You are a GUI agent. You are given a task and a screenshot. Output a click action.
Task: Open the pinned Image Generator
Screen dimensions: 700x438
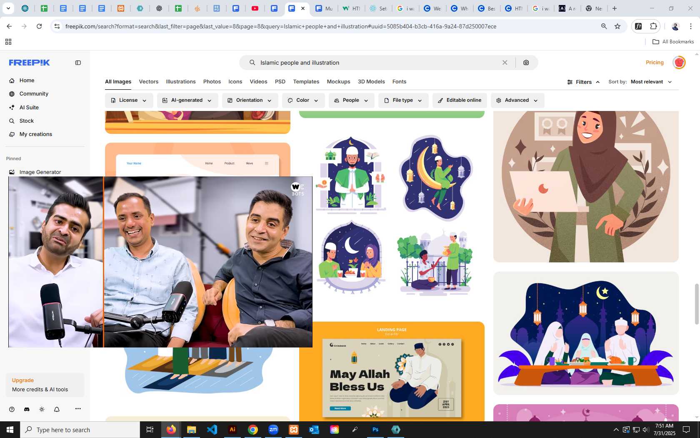pyautogui.click(x=40, y=172)
